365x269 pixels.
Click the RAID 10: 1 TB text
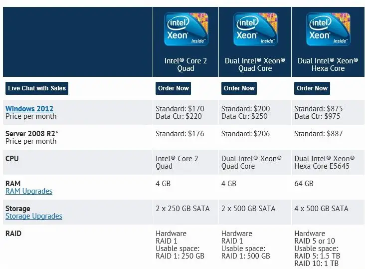[x=316, y=264]
